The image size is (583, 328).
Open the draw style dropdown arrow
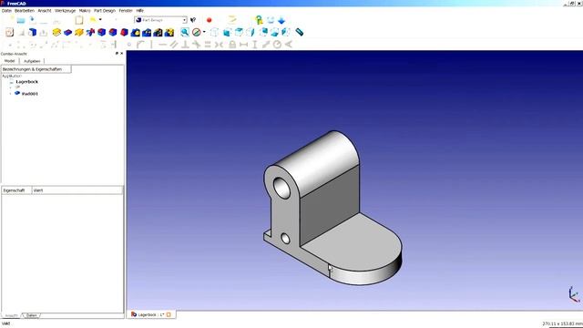204,32
